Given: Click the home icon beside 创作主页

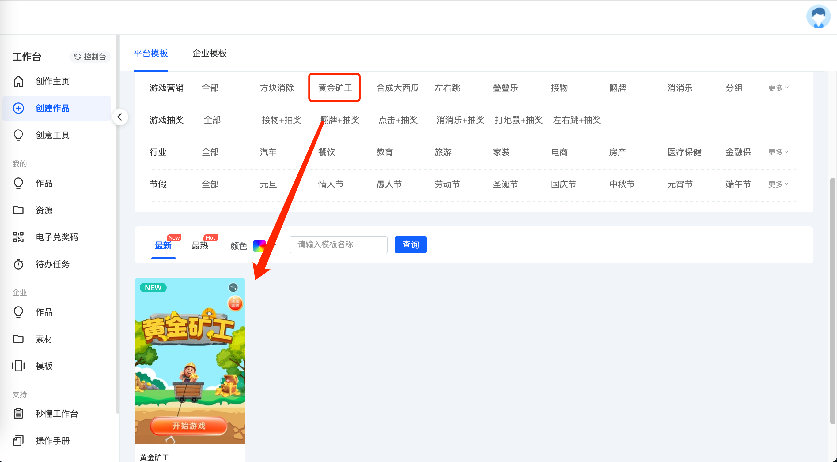Looking at the screenshot, I should point(18,81).
